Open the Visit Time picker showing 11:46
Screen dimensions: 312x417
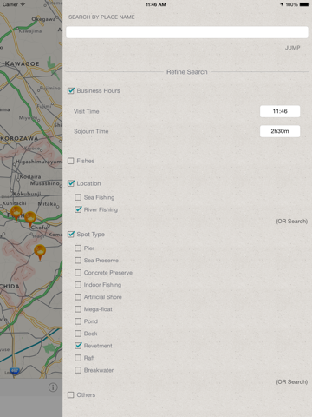click(280, 111)
